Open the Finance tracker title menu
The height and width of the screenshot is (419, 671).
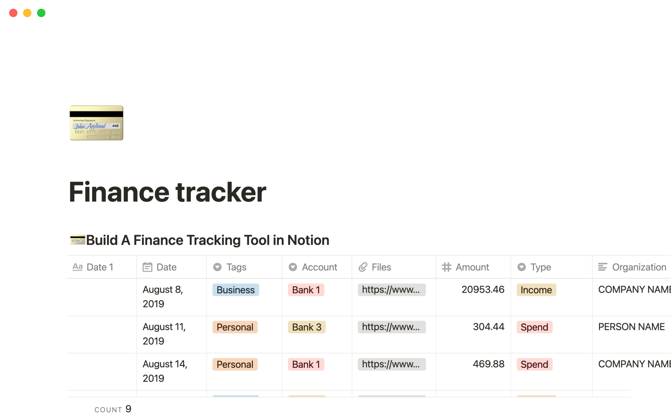pos(167,191)
